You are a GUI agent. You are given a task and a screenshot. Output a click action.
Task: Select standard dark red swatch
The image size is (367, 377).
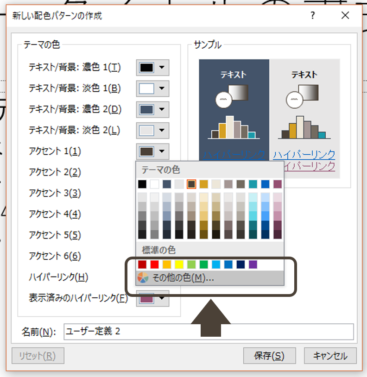point(142,264)
